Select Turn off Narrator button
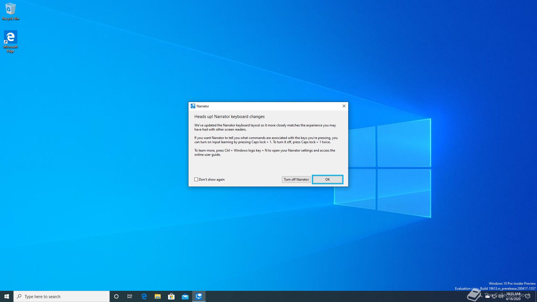Image resolution: width=537 pixels, height=302 pixels. [x=296, y=179]
